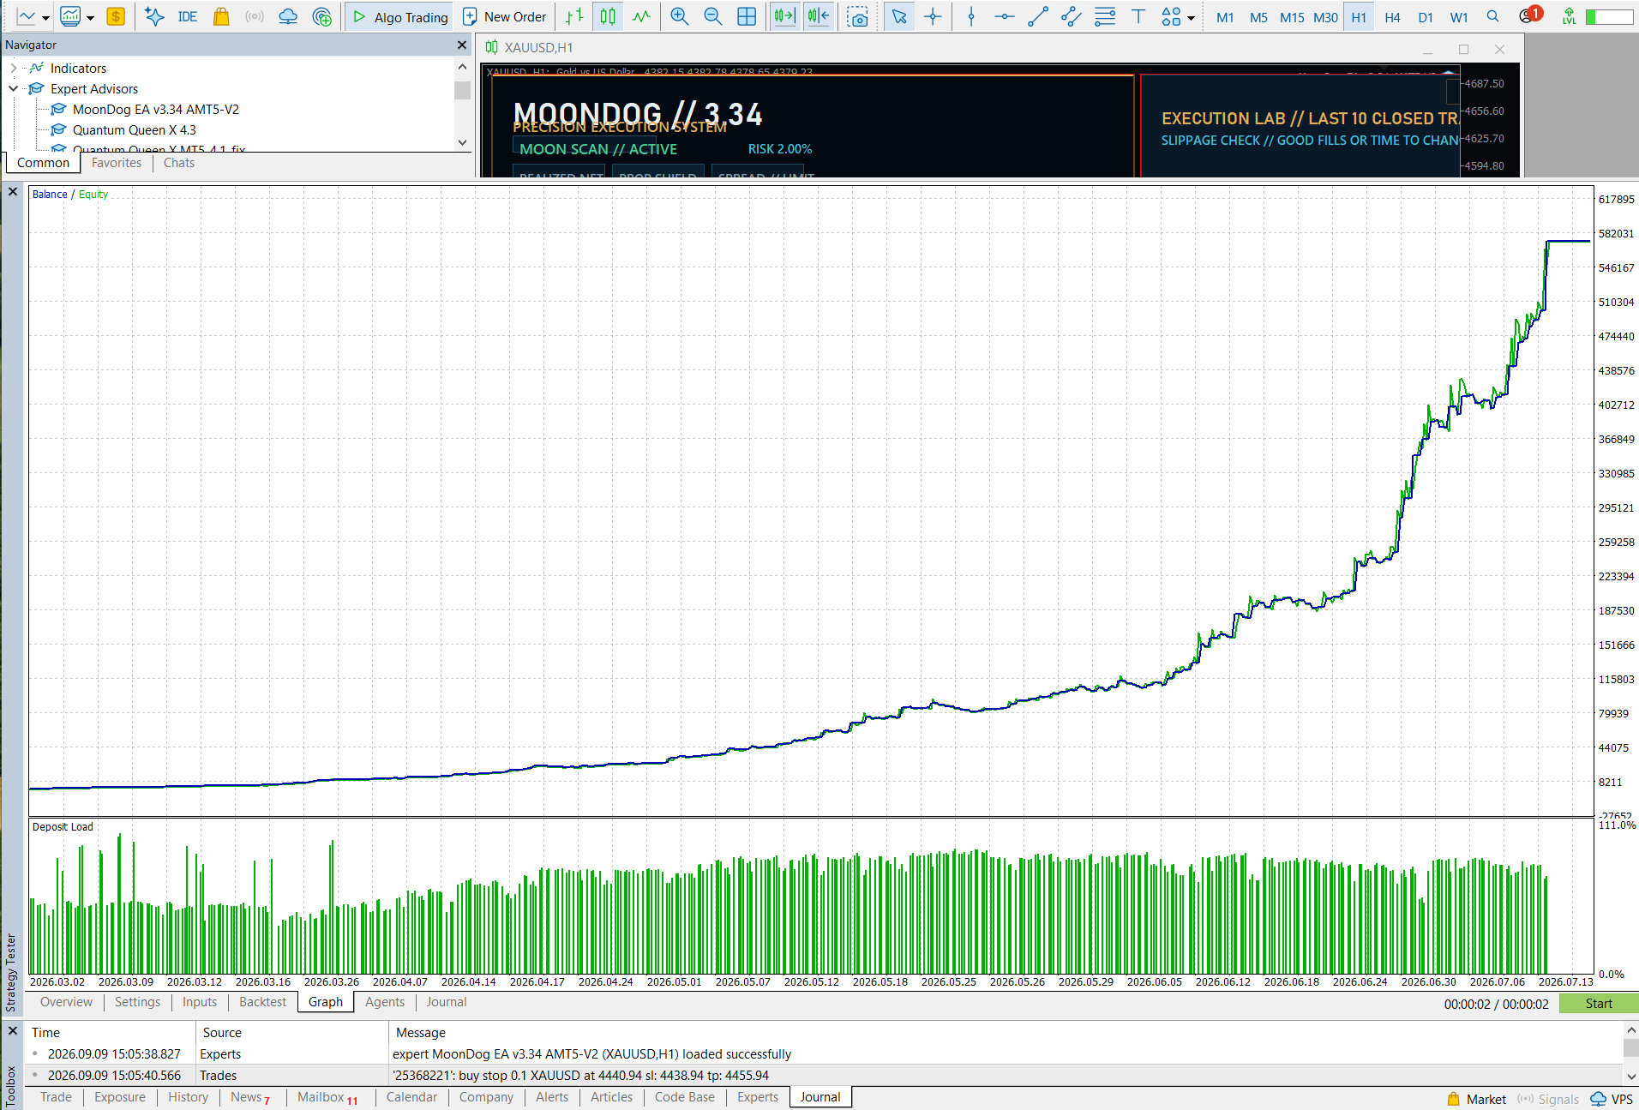This screenshot has width=1639, height=1110.
Task: Open the Backtest tab
Action: pyautogui.click(x=262, y=1002)
